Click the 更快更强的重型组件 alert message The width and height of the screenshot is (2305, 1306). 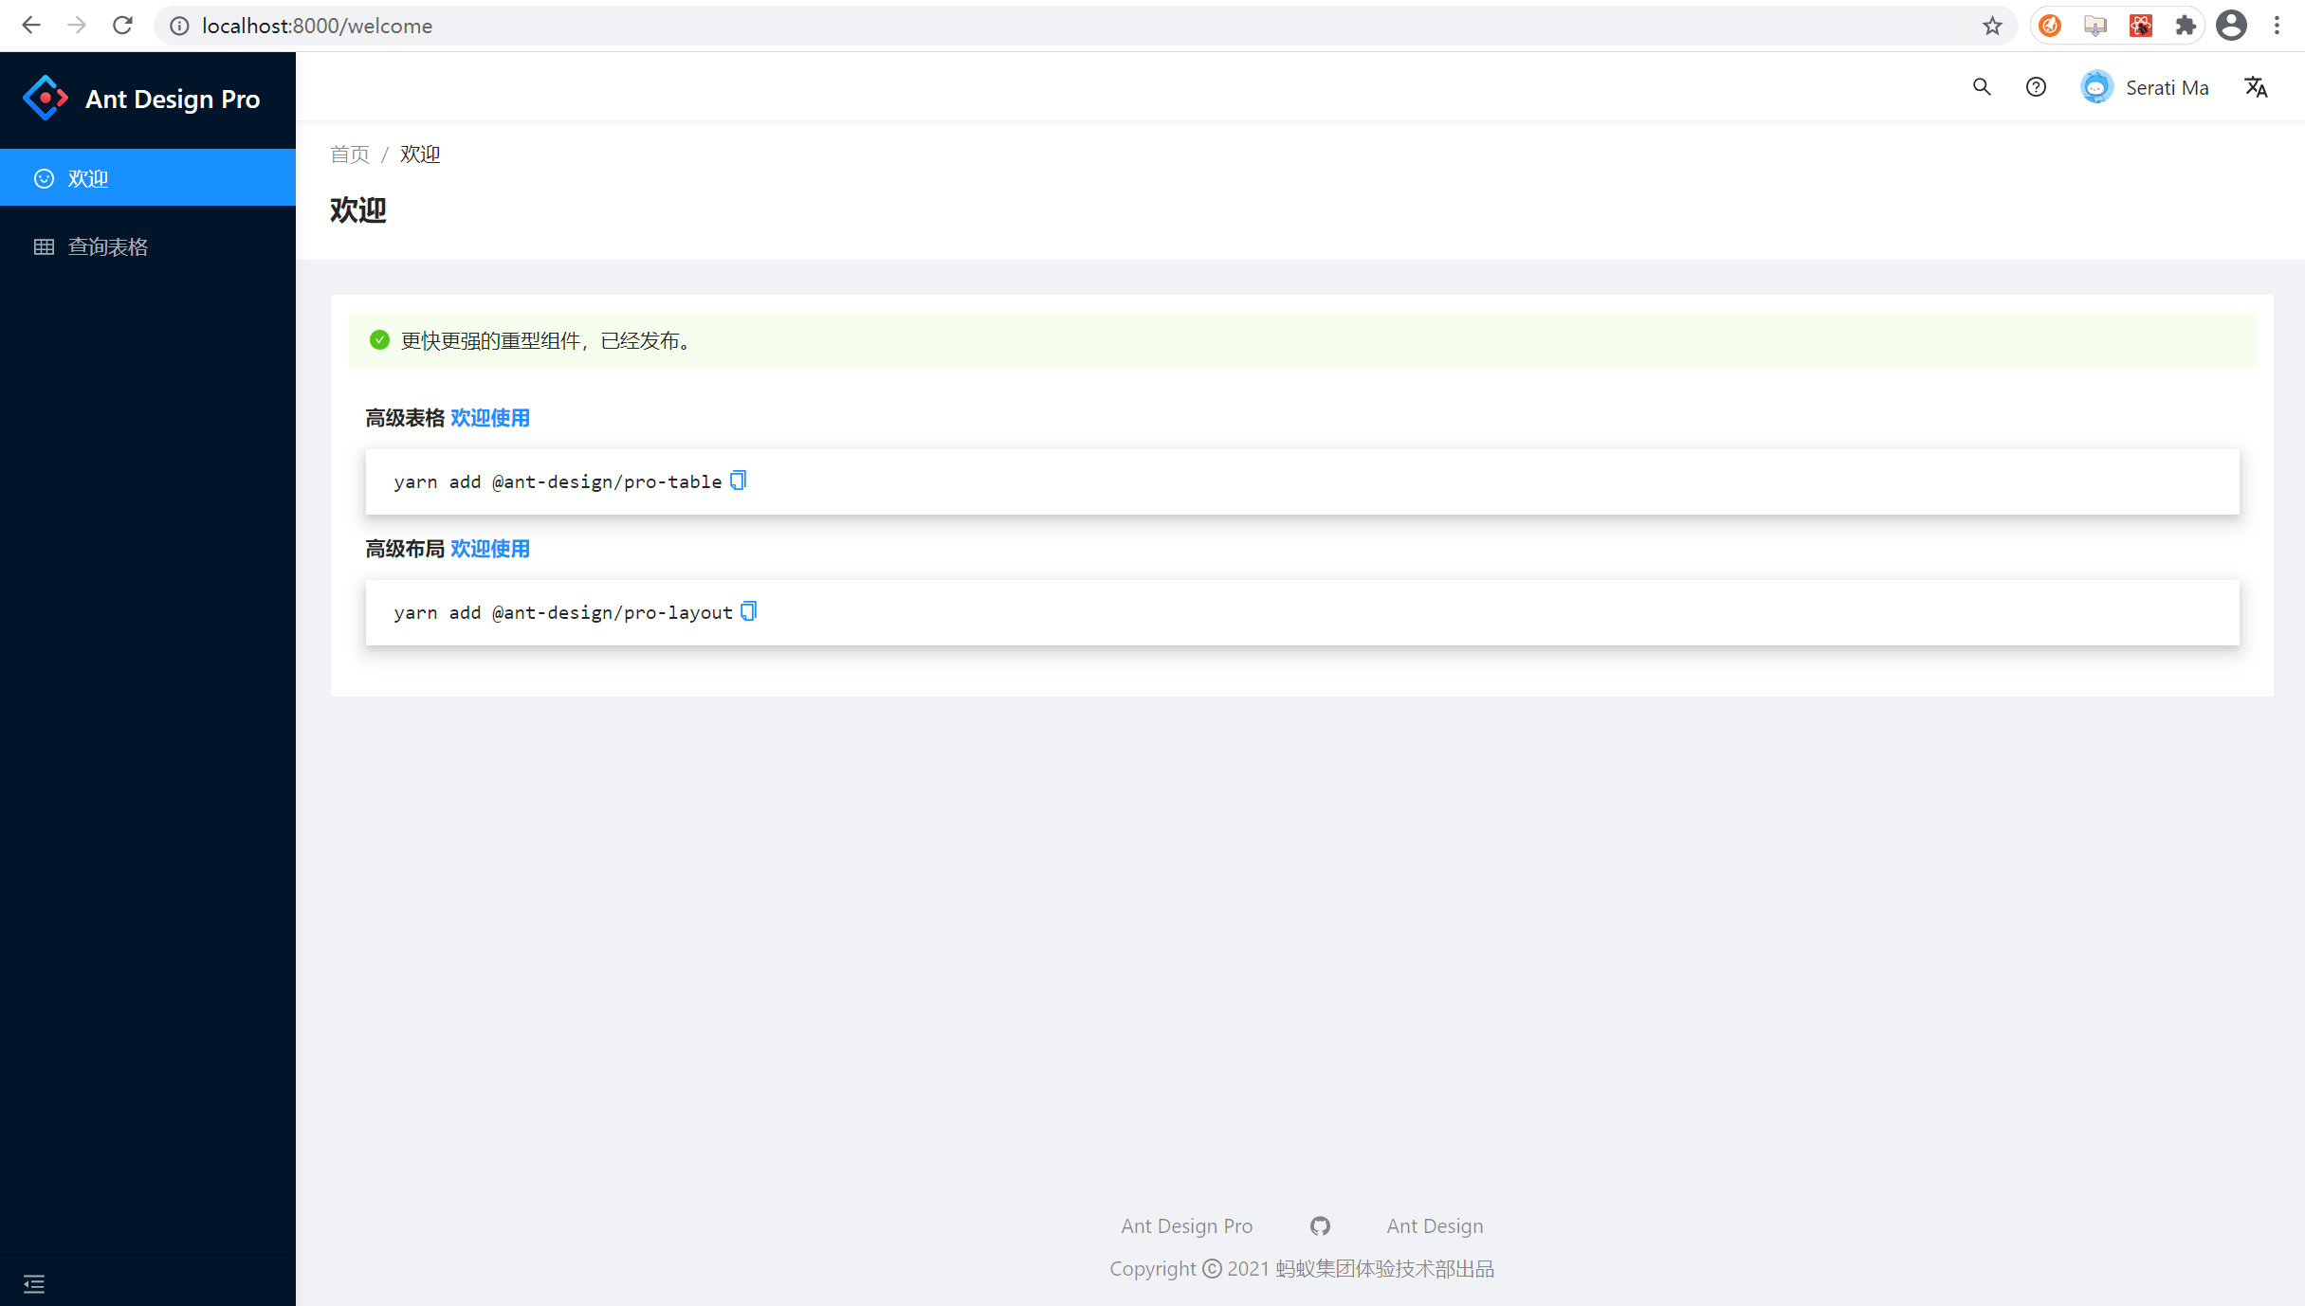(x=548, y=340)
